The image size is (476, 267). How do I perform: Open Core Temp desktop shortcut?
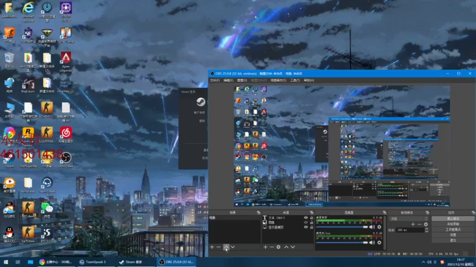click(x=66, y=36)
